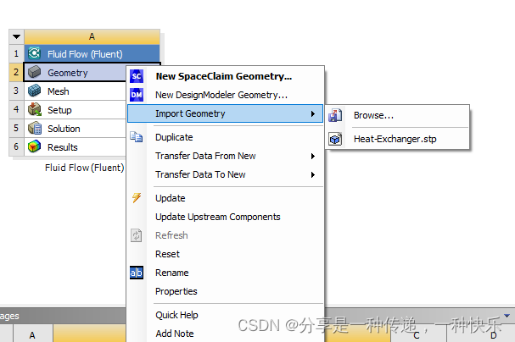This screenshot has width=515, height=342.
Task: Select the Mesh cell label
Action: pos(59,91)
